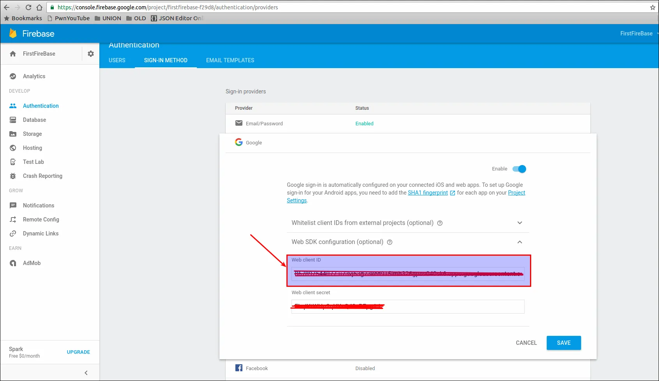Viewport: 659px width, 381px height.
Task: Collapse Web SDK configuration section
Action: click(x=519, y=242)
